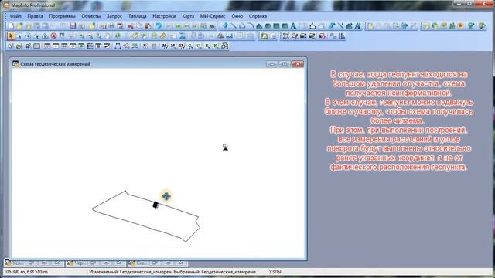Click the Print icon in toolbar
This screenshot has width=495, height=278.
coord(111,26)
